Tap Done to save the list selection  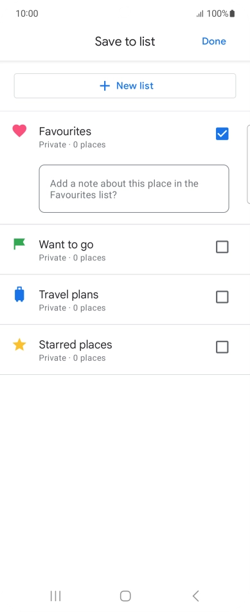click(x=214, y=41)
